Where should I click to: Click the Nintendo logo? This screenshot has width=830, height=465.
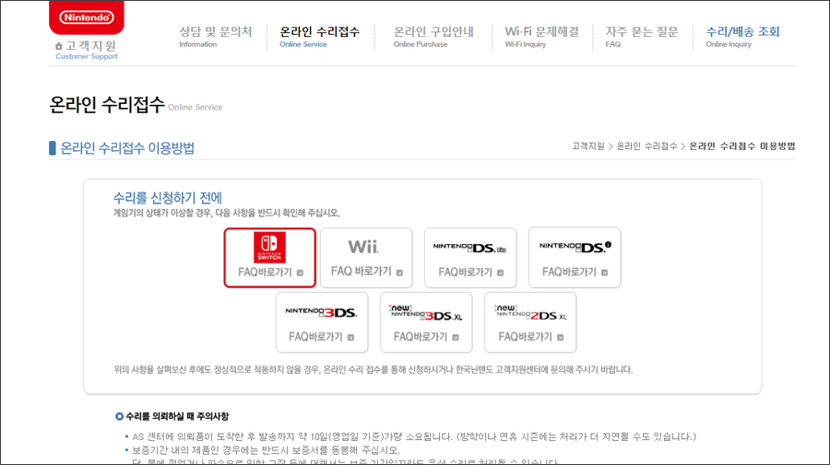click(x=87, y=17)
